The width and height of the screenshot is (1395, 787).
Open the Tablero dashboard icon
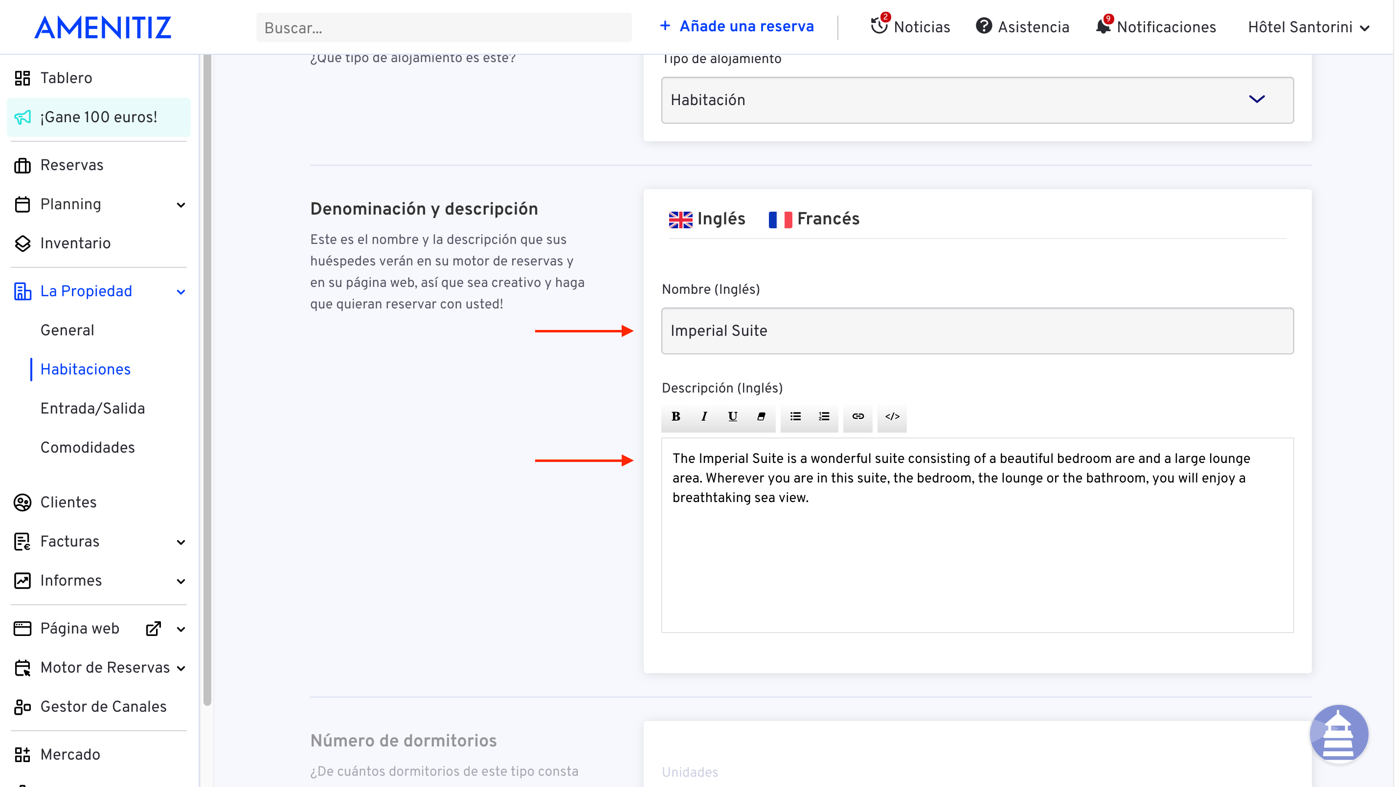pyautogui.click(x=22, y=79)
